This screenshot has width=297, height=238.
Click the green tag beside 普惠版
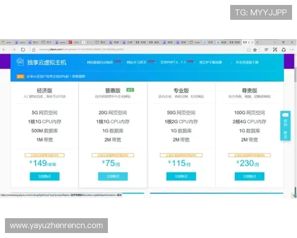coord(130,90)
